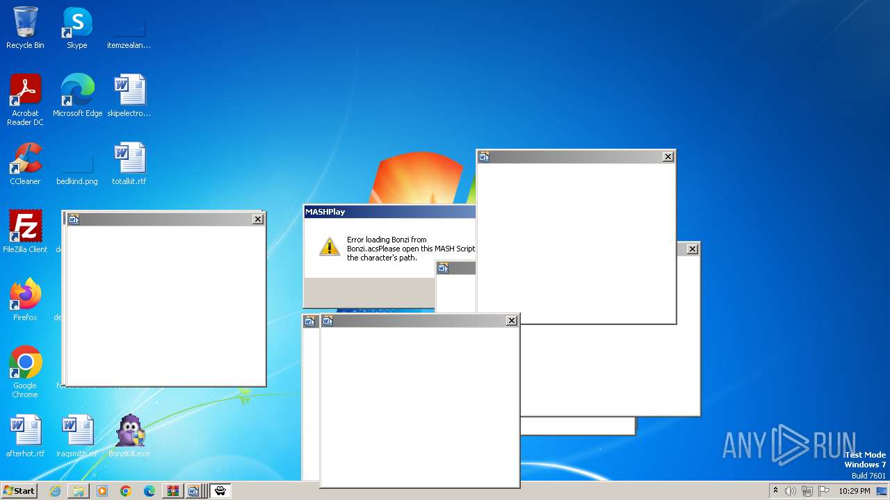Open the volume speaker tray icon

791,491
